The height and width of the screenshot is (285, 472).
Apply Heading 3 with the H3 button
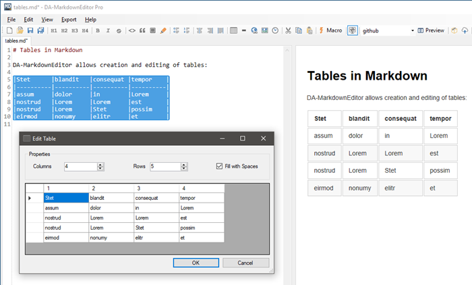[75, 30]
